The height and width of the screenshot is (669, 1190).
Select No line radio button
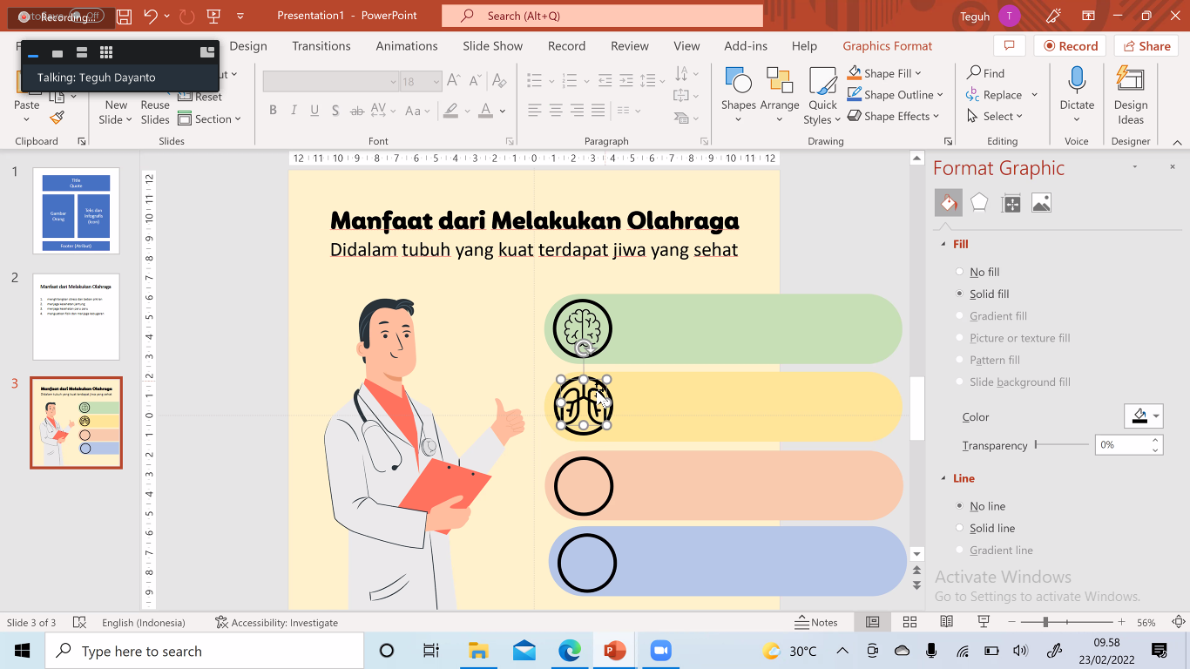click(960, 506)
